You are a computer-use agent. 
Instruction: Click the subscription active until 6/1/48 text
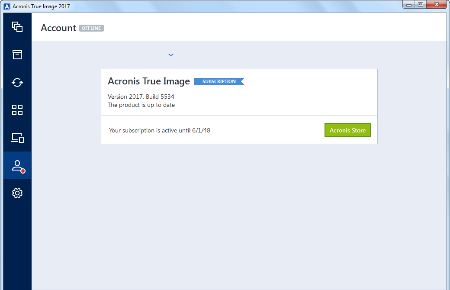point(160,130)
